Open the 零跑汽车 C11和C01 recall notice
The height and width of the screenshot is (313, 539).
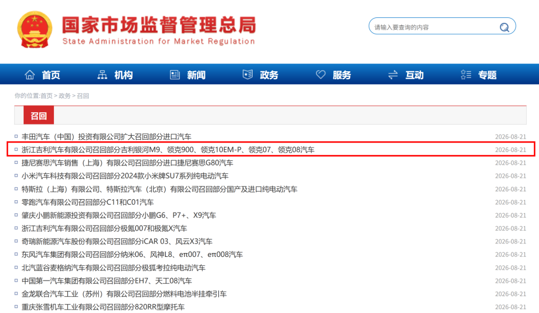[88, 202]
